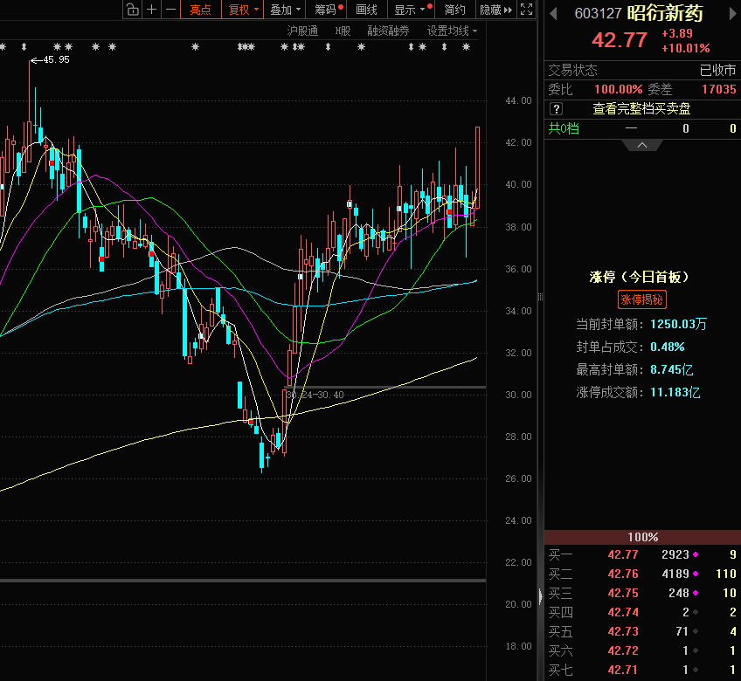Screen dimensions: 741x681
Task: Click the 涨停揭秘 button
Action: [641, 299]
